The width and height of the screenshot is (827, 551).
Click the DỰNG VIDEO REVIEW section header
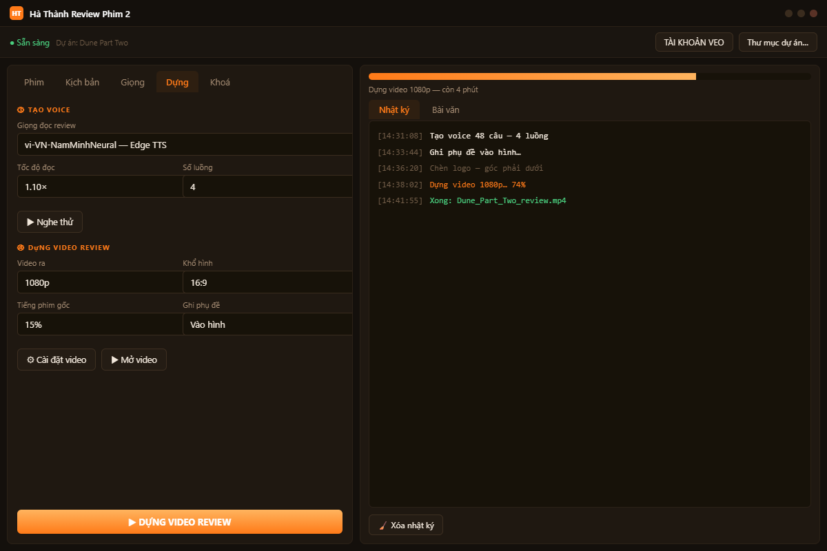coord(63,247)
